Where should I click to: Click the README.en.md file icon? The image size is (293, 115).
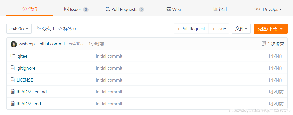13,92
